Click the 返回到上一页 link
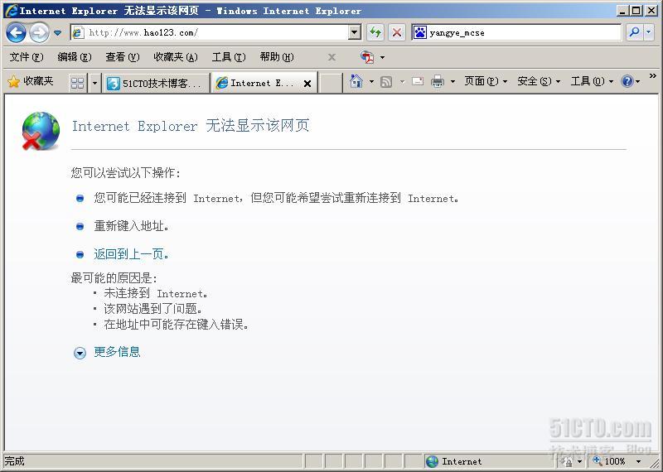Image resolution: width=663 pixels, height=472 pixels. 131,254
